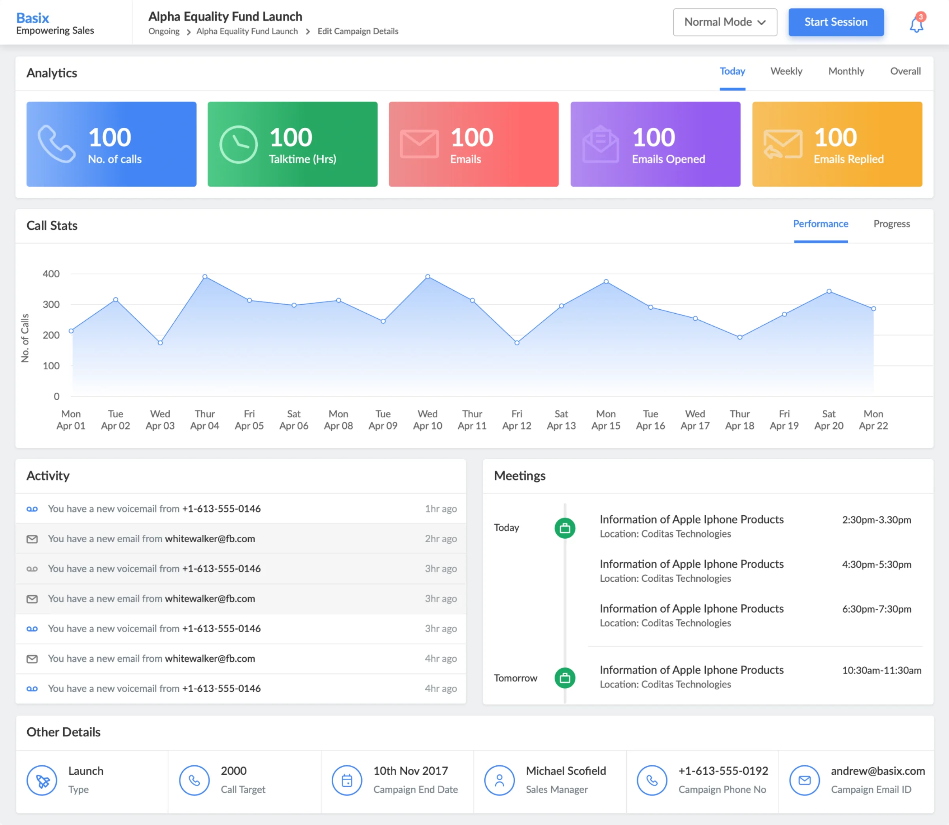Click breadcrumb chevron after Ongoing
This screenshot has height=825, width=949.
pos(189,32)
